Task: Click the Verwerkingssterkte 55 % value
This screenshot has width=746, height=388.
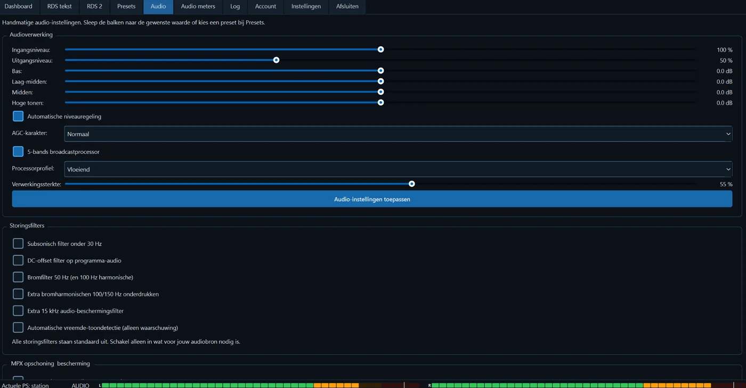Action: point(726,184)
